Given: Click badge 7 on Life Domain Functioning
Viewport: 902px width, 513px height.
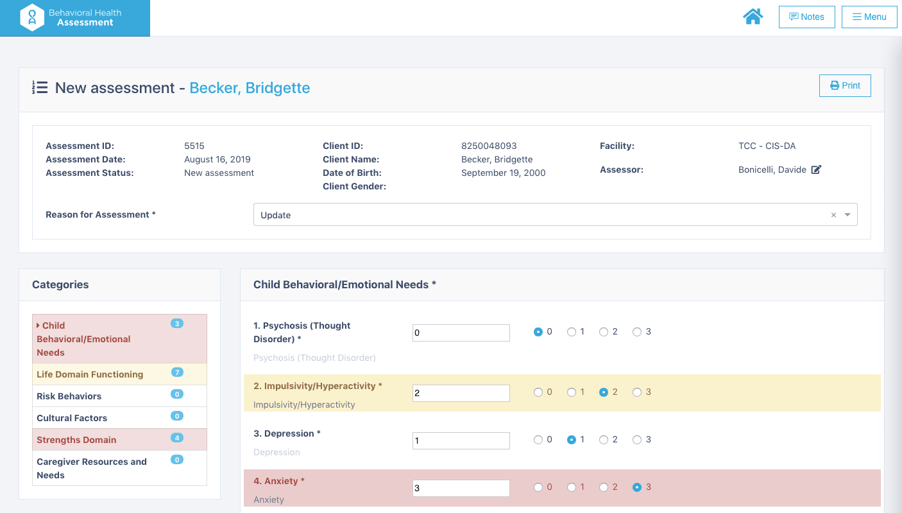Looking at the screenshot, I should point(177,372).
